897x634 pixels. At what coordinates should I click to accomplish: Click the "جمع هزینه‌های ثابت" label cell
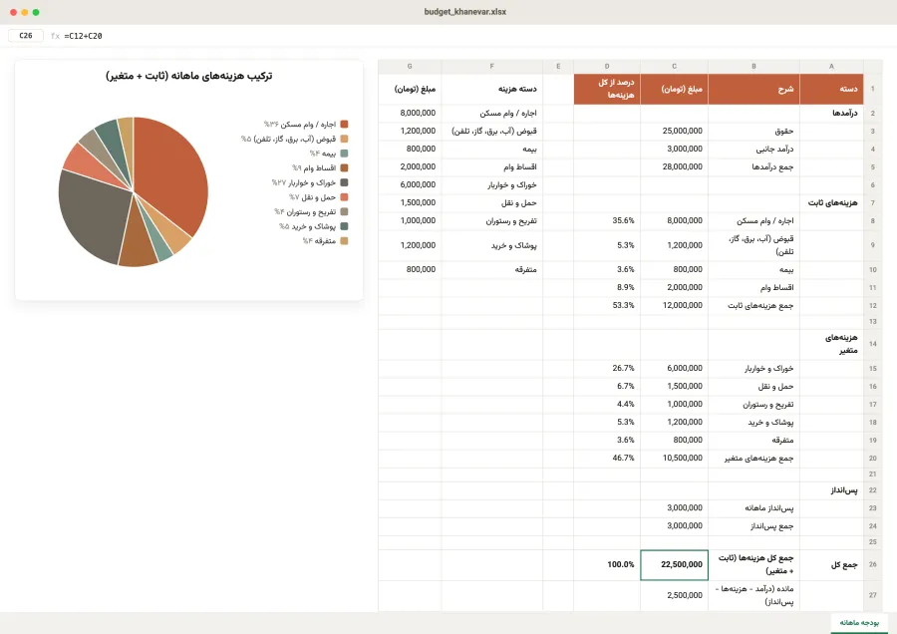pyautogui.click(x=754, y=306)
